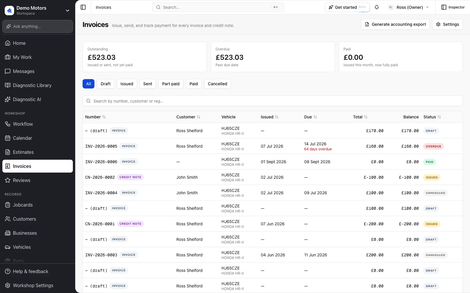Open the Vehicles records
470x293 pixels.
pos(38,247)
